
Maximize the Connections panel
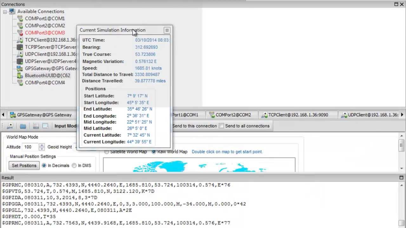pyautogui.click(x=396, y=4)
